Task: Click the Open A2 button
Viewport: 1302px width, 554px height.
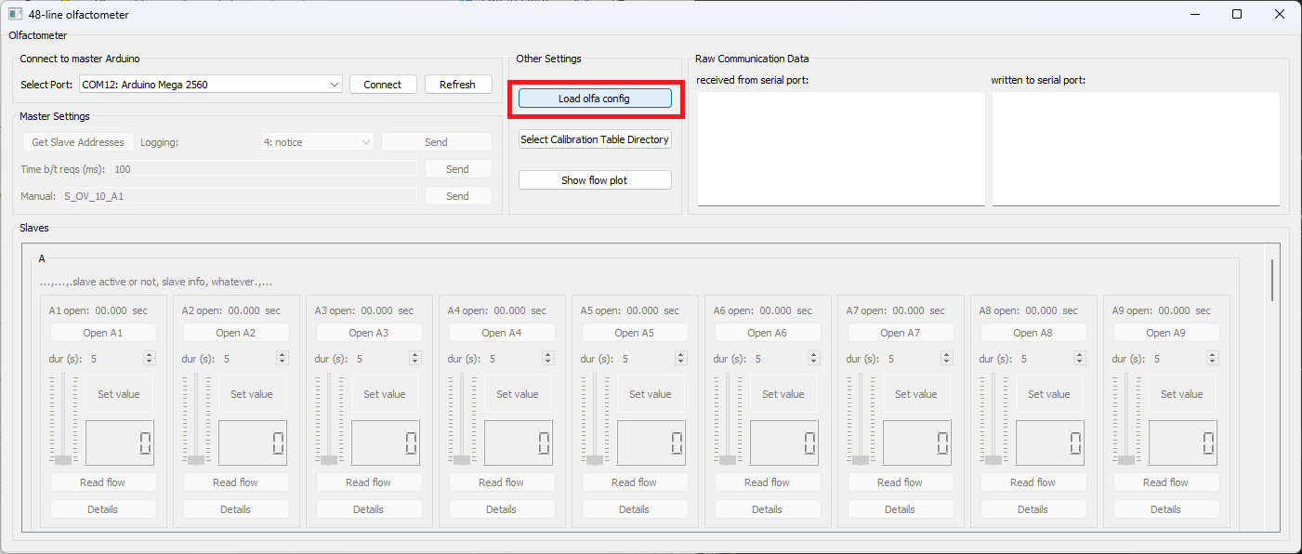Action: pyautogui.click(x=236, y=333)
